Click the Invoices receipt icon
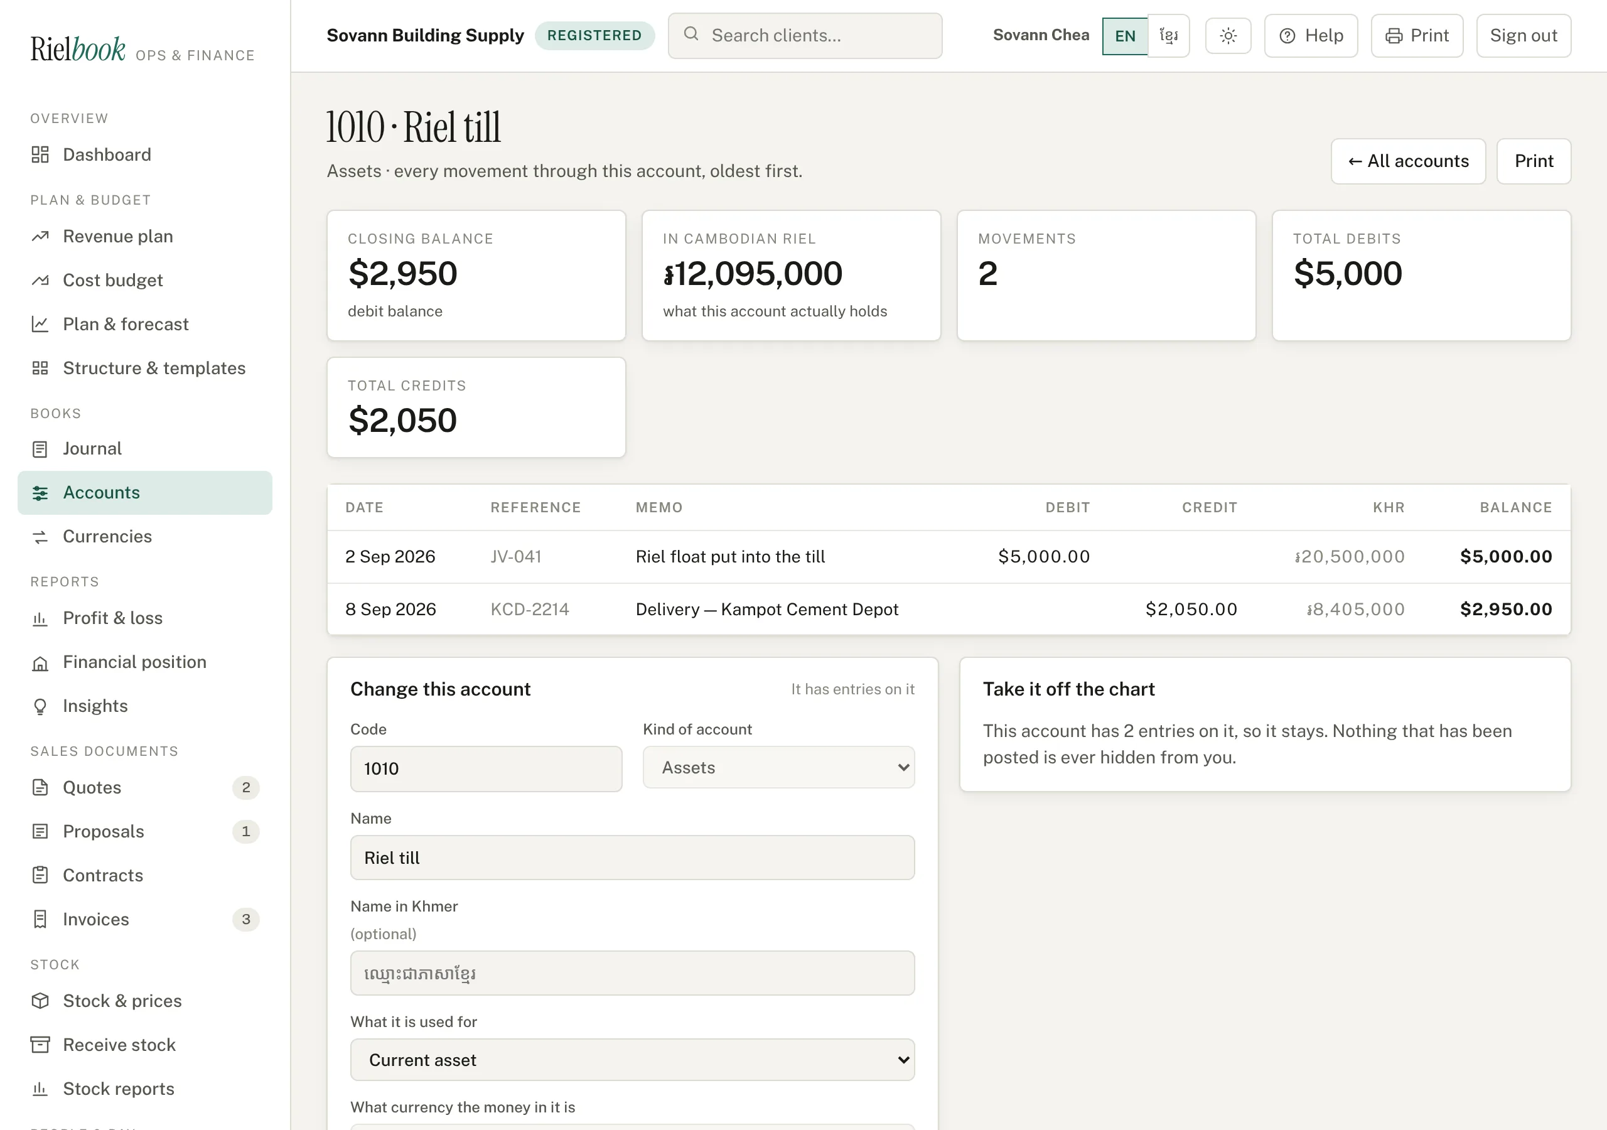The image size is (1607, 1130). tap(40, 919)
